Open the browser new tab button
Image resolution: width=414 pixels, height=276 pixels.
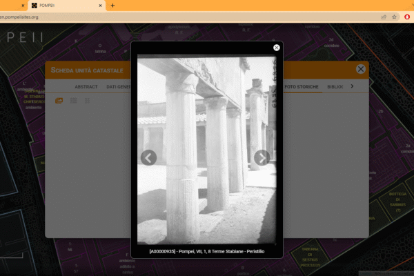click(113, 6)
